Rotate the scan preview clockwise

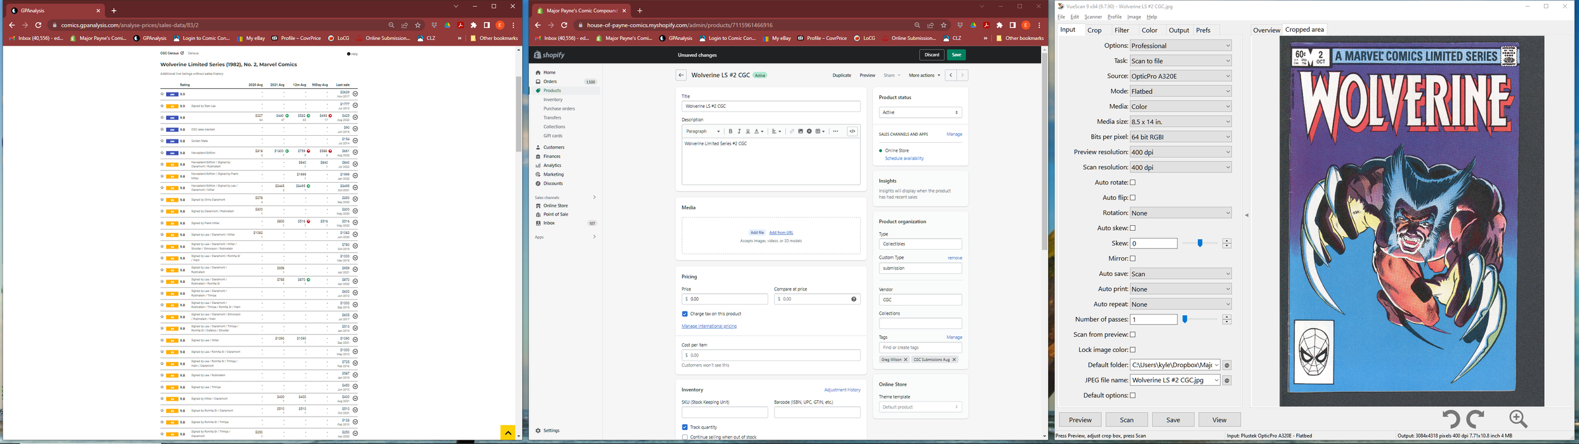click(x=1476, y=419)
